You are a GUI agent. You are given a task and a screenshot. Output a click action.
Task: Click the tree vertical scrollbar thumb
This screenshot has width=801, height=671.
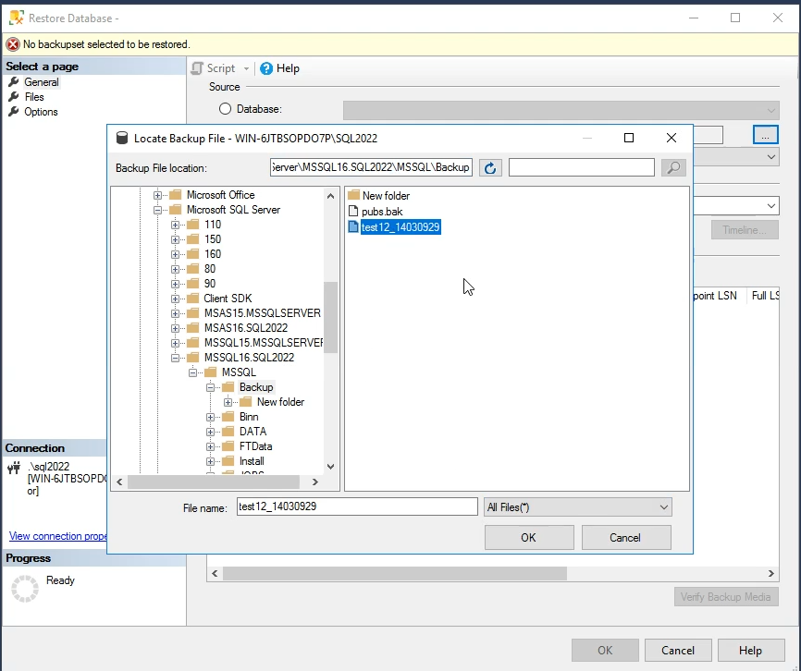330,316
